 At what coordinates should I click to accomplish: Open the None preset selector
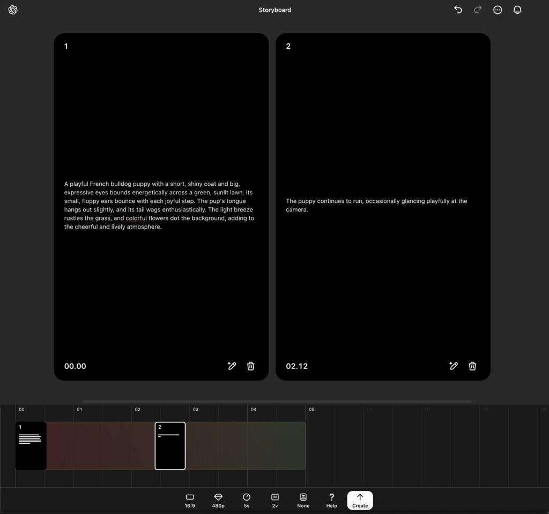coord(303,501)
